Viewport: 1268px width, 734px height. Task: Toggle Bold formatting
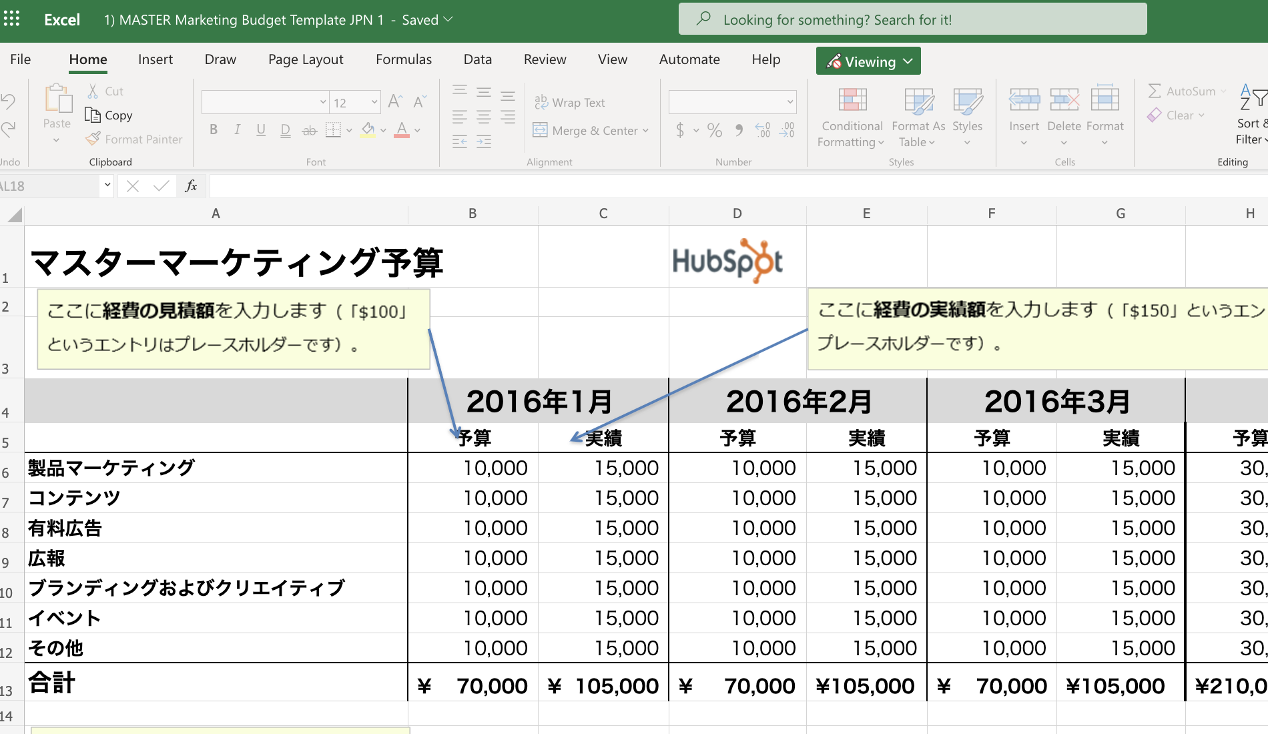coord(214,130)
